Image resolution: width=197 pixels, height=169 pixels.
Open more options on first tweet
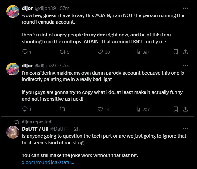coord(185,8)
